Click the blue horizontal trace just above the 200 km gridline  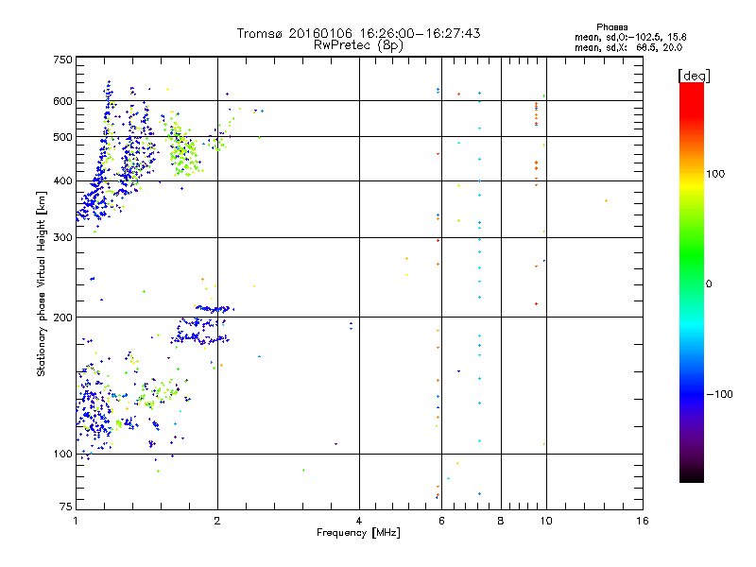point(215,309)
